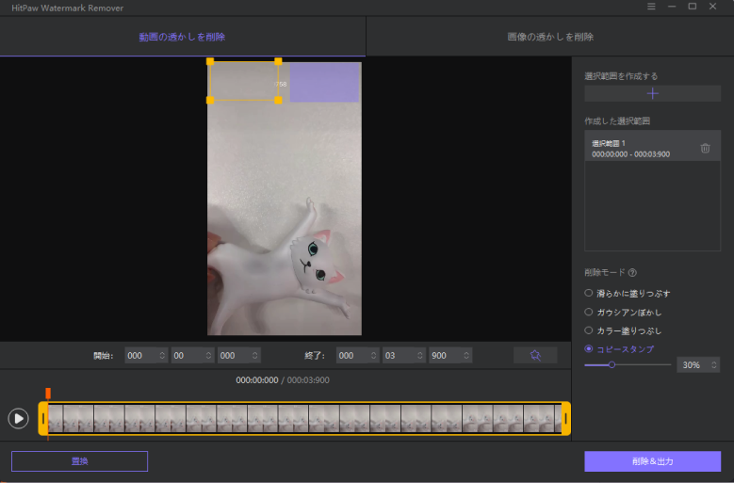Click the 置換 button
734x483 pixels.
tap(79, 461)
